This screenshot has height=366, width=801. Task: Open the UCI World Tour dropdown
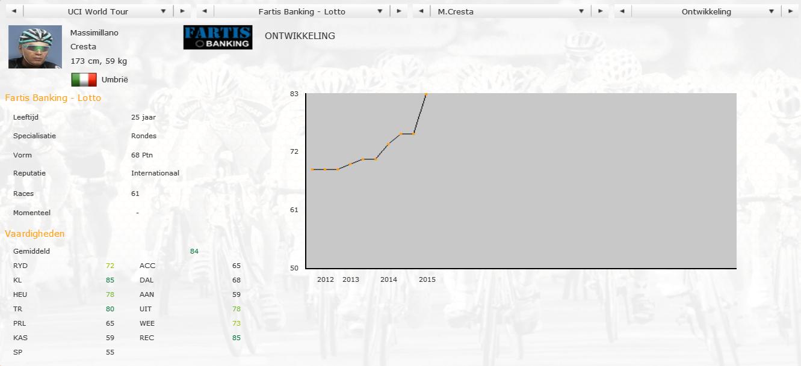(97, 11)
